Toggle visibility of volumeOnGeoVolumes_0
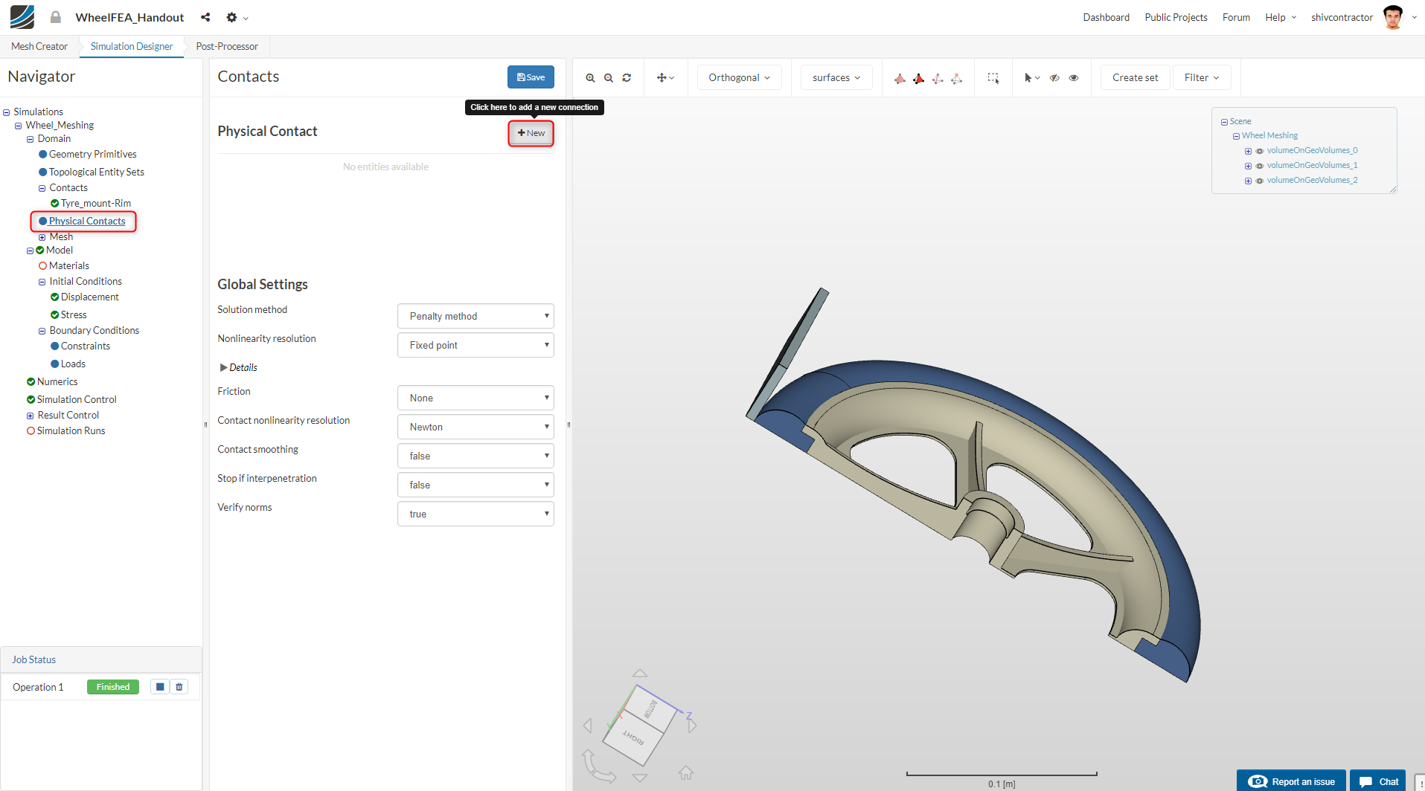1425x791 pixels. pyautogui.click(x=1260, y=151)
